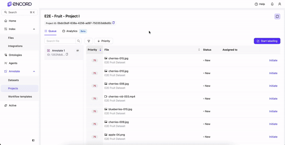
Task: Switch to the Queue tab
Action: [50, 31]
